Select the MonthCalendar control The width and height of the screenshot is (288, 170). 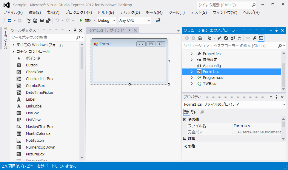[39, 134]
